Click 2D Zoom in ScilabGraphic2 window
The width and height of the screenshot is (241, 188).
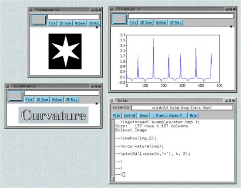tap(42, 99)
